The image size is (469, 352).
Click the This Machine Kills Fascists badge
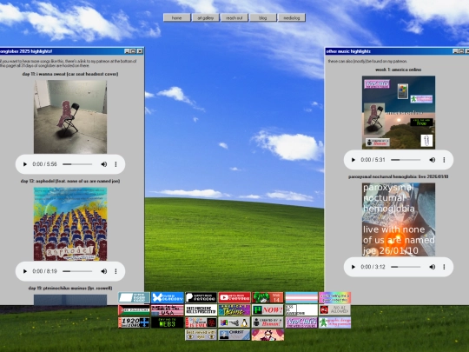(201, 310)
